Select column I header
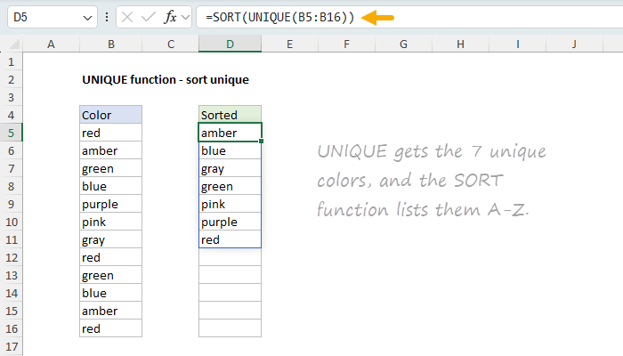The width and height of the screenshot is (623, 356). click(x=517, y=44)
